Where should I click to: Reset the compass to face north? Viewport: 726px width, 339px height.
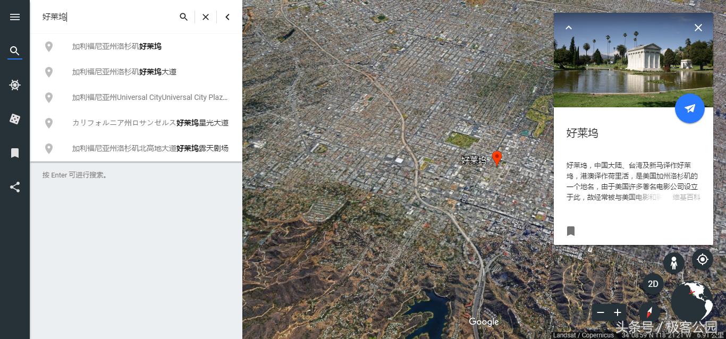649,312
